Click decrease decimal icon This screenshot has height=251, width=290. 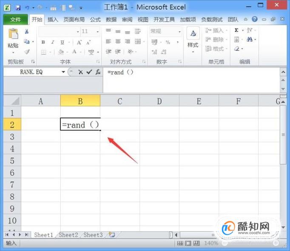(164, 52)
